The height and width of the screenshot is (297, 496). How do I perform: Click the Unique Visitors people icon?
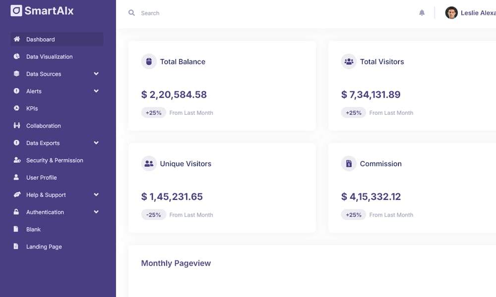149,163
